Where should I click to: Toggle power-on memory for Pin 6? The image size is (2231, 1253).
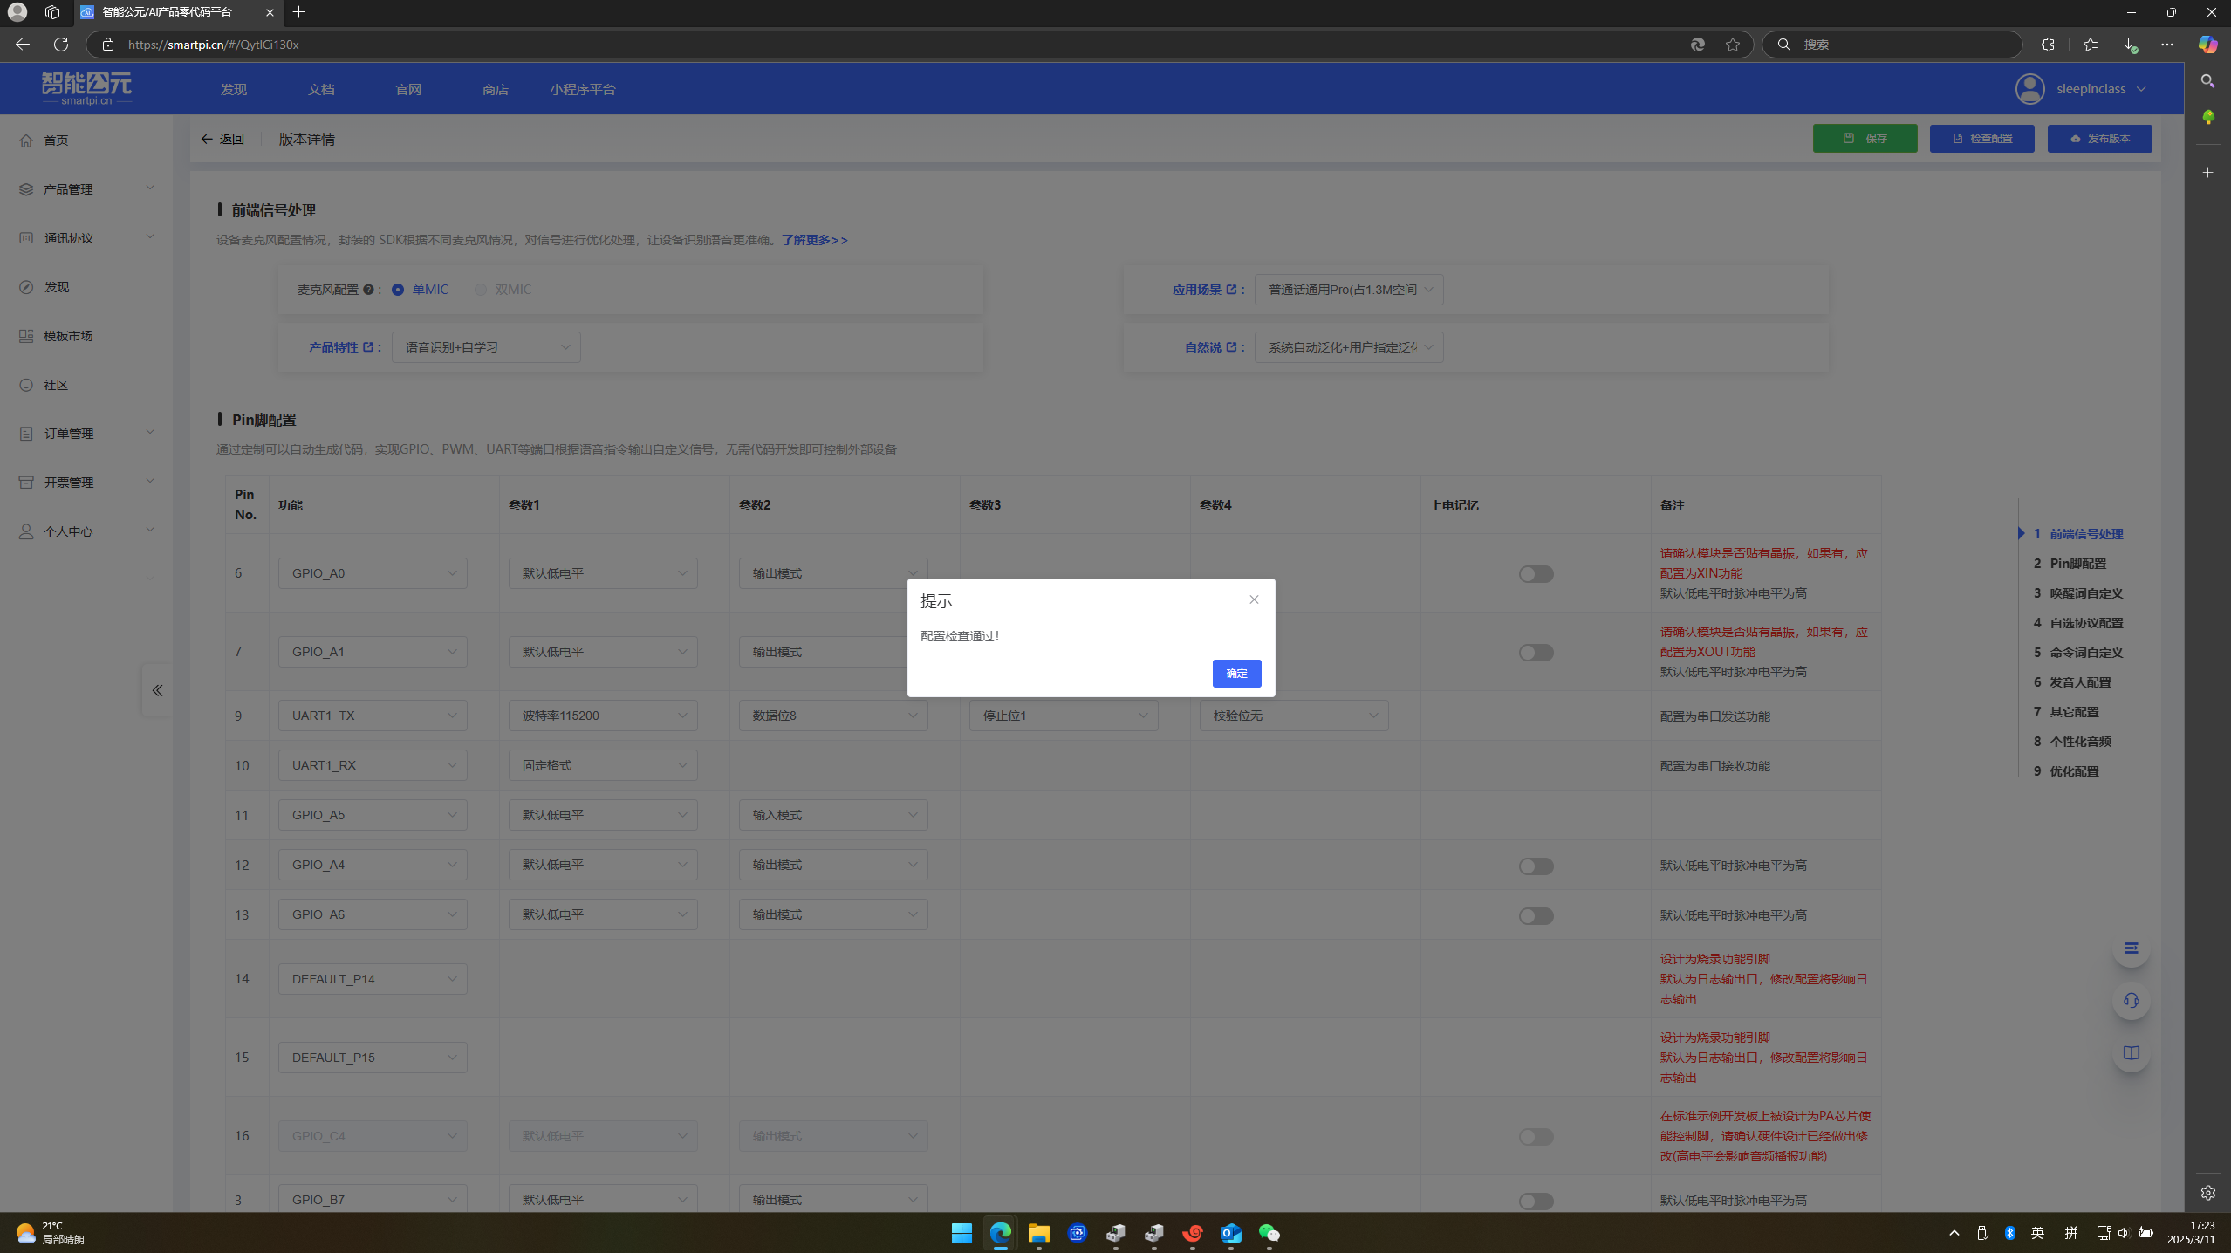pyautogui.click(x=1536, y=574)
